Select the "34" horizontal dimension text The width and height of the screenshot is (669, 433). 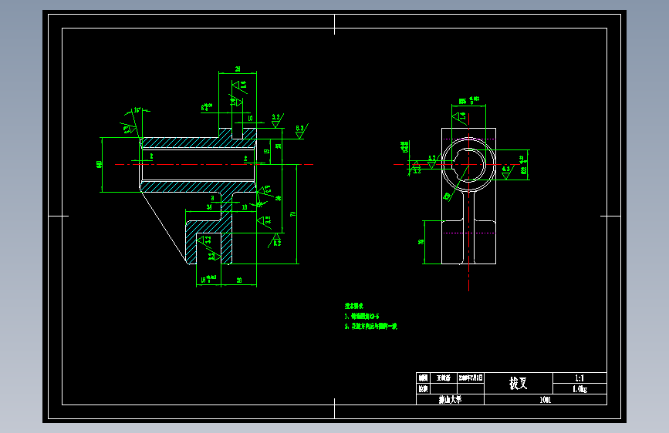pyautogui.click(x=209, y=207)
